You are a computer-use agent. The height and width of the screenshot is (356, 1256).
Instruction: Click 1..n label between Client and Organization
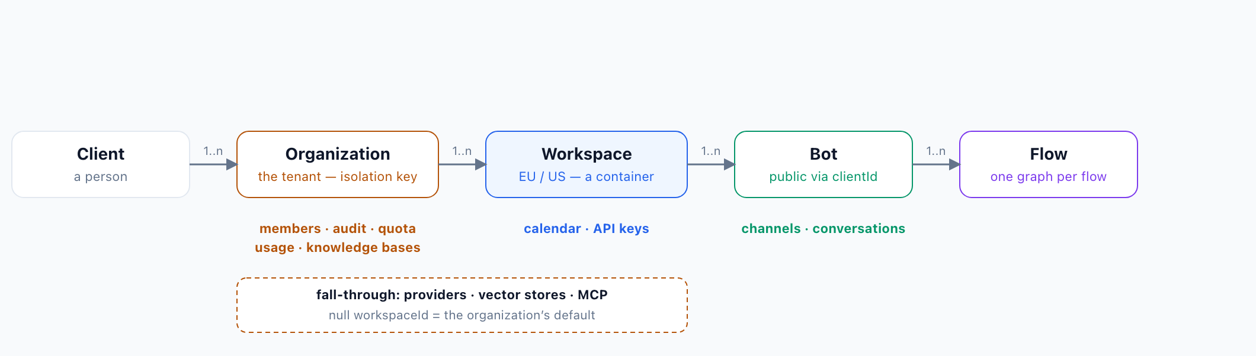click(213, 151)
